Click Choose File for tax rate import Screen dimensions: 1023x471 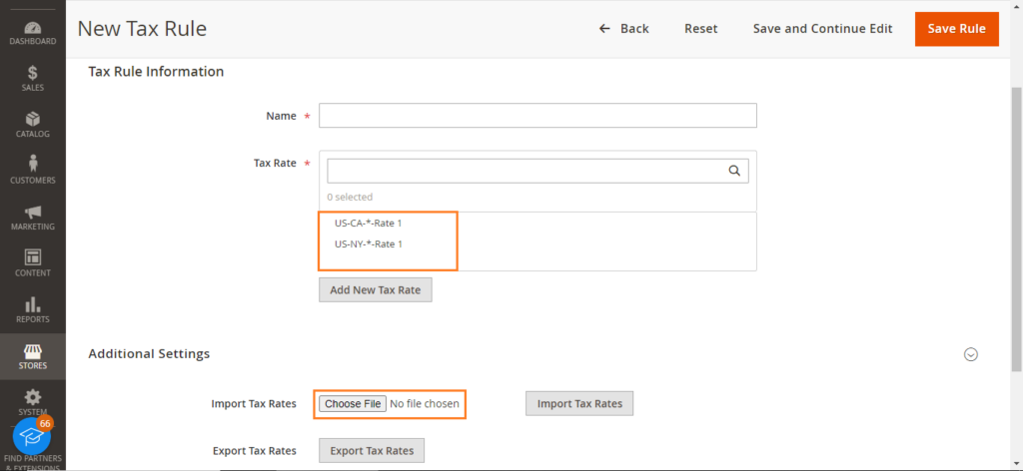[x=353, y=403]
